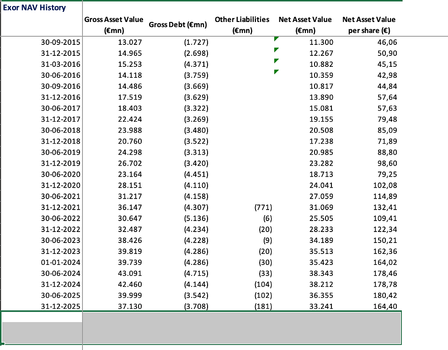Image resolution: width=448 pixels, height=350 pixels.
Task: Click gross asset value 22.424
Action: [x=130, y=119]
